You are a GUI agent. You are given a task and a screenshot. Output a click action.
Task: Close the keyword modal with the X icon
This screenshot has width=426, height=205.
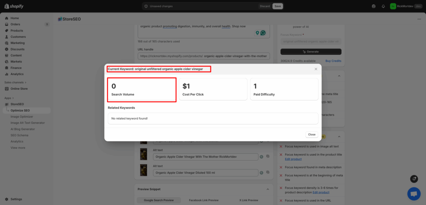pyautogui.click(x=316, y=69)
